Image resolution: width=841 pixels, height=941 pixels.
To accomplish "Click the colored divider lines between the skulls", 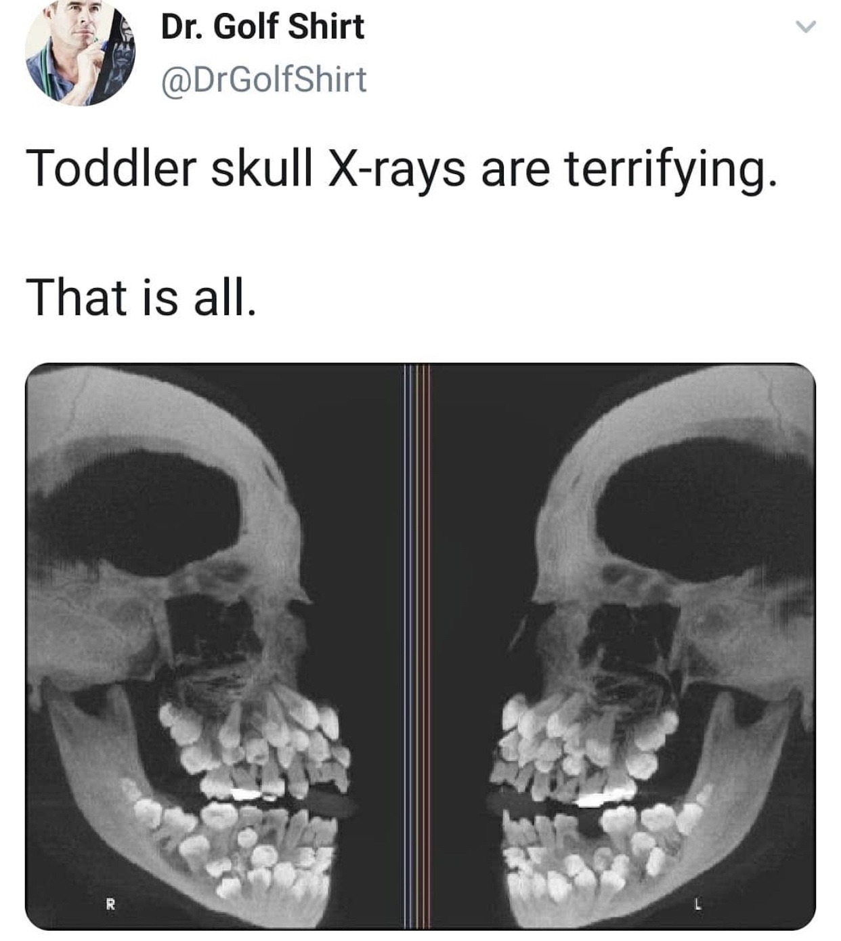I will 416,644.
